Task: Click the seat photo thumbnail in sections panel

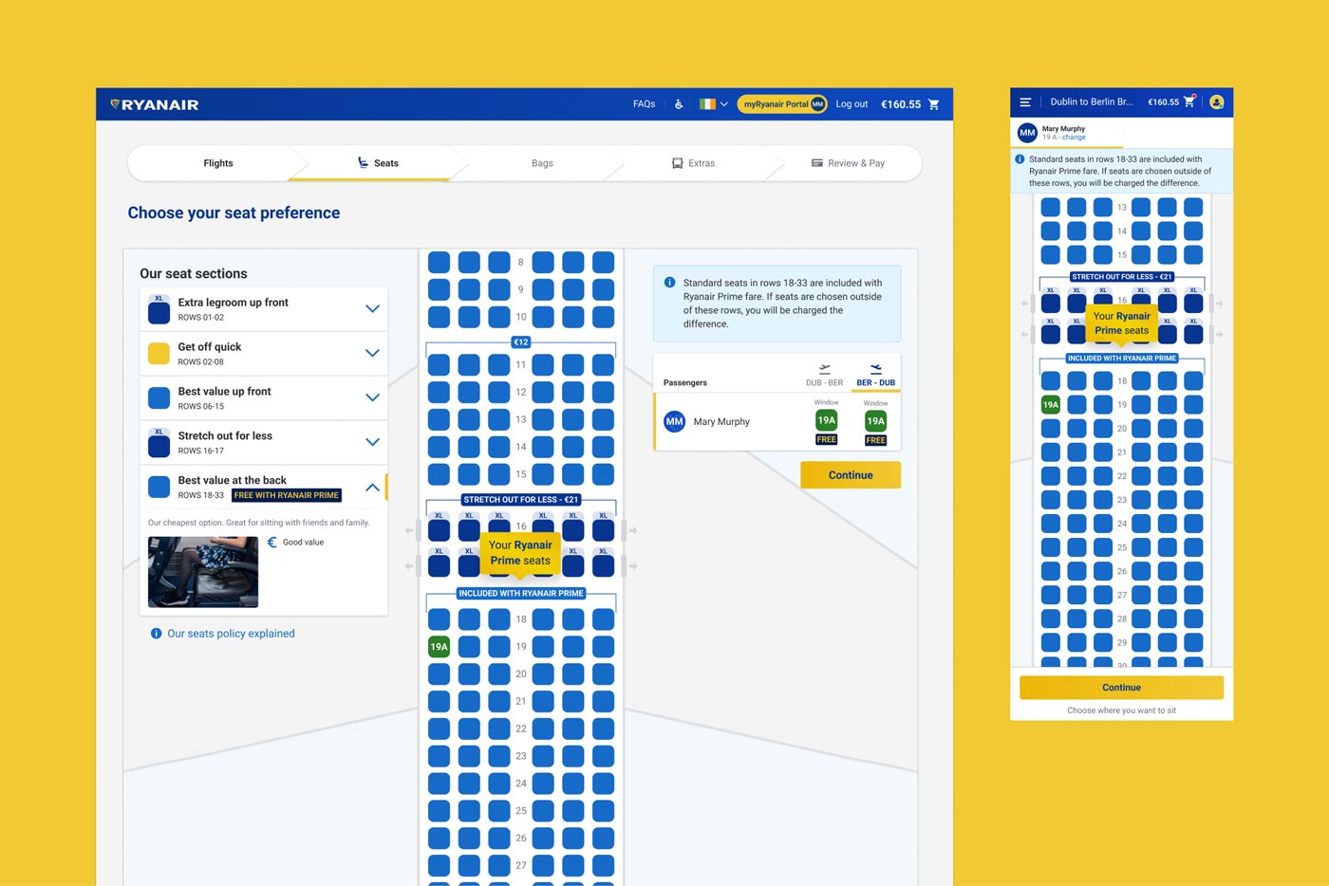Action: [x=203, y=572]
